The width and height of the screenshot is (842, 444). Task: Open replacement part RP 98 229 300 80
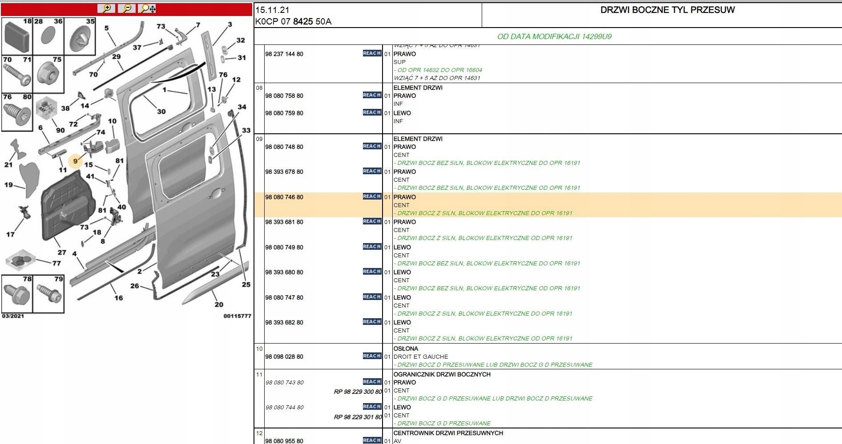click(x=358, y=392)
